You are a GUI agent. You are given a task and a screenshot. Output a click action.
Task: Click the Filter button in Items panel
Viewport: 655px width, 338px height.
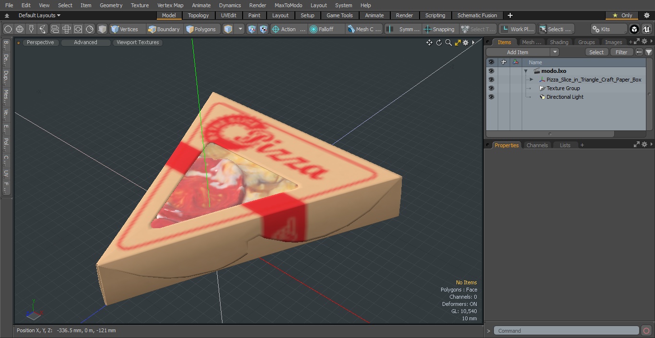pyautogui.click(x=621, y=52)
